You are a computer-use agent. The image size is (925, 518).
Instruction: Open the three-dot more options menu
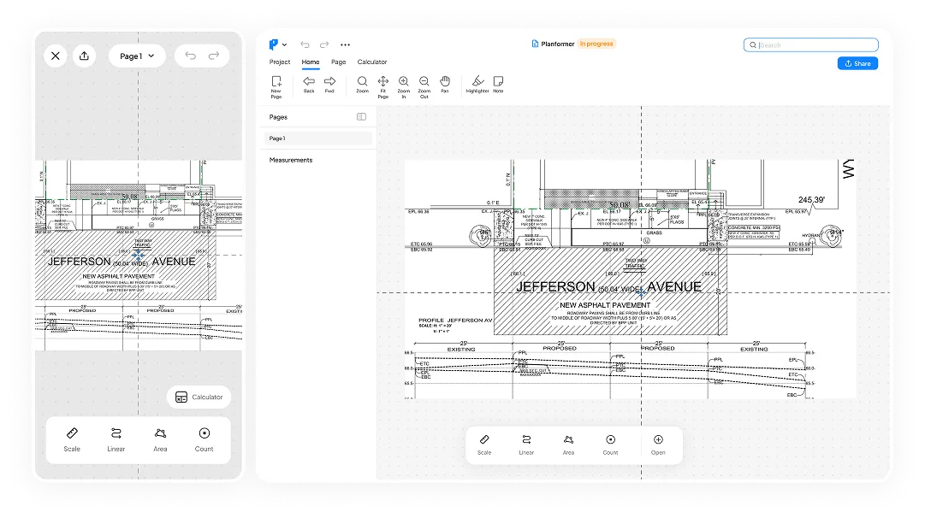[346, 44]
